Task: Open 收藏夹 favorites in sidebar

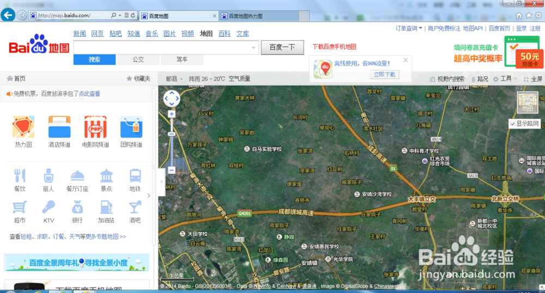Action: pos(138,78)
